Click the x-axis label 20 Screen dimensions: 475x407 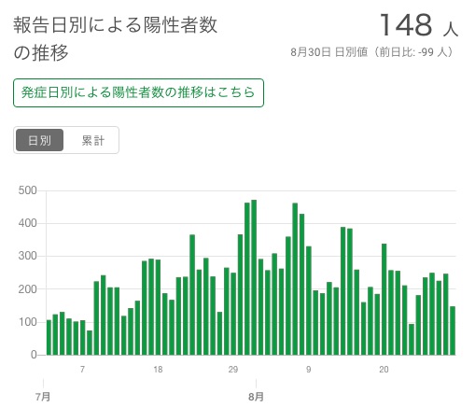(x=384, y=370)
